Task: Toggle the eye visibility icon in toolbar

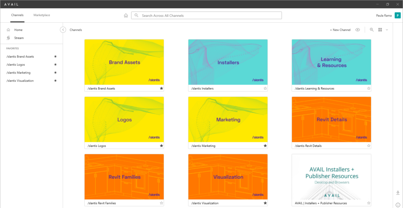Action: click(357, 30)
